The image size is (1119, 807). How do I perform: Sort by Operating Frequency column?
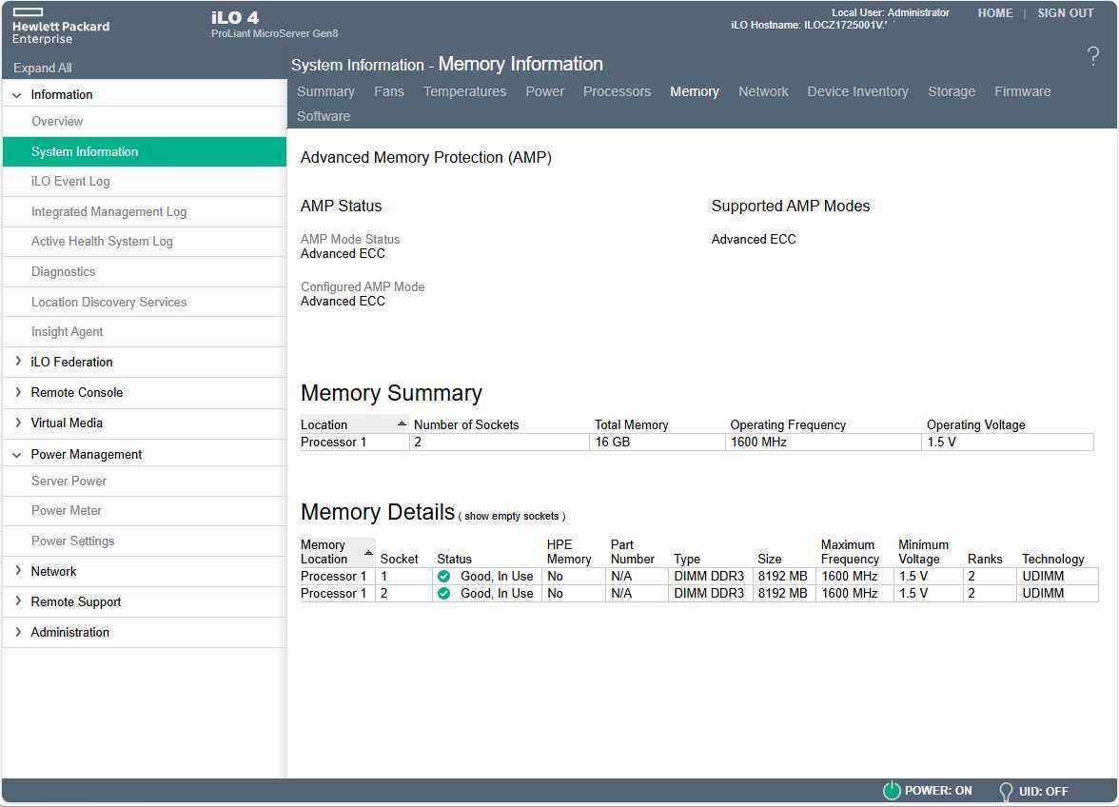tap(788, 424)
